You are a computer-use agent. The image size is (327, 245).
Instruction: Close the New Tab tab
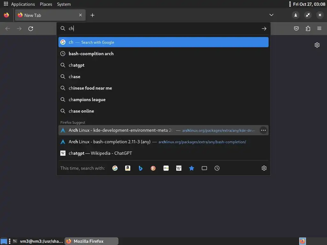click(x=80, y=15)
